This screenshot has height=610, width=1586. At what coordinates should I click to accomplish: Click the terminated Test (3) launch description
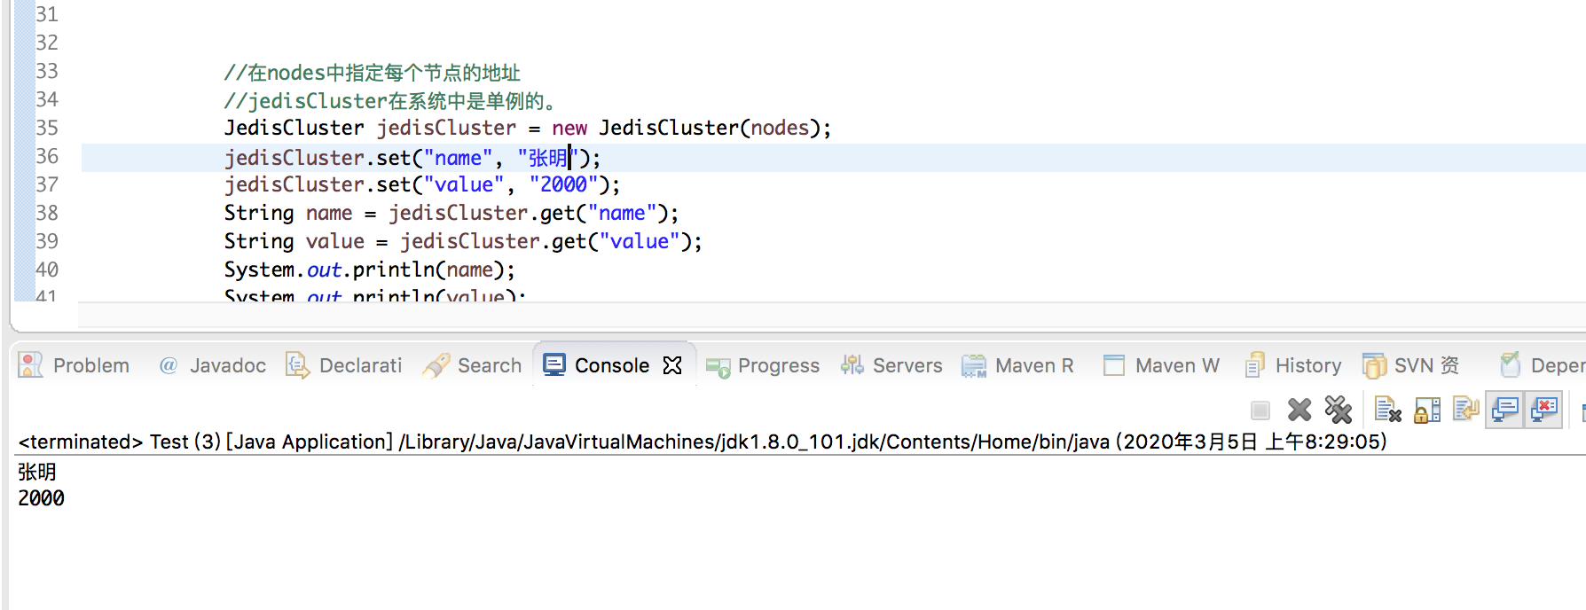(x=703, y=442)
